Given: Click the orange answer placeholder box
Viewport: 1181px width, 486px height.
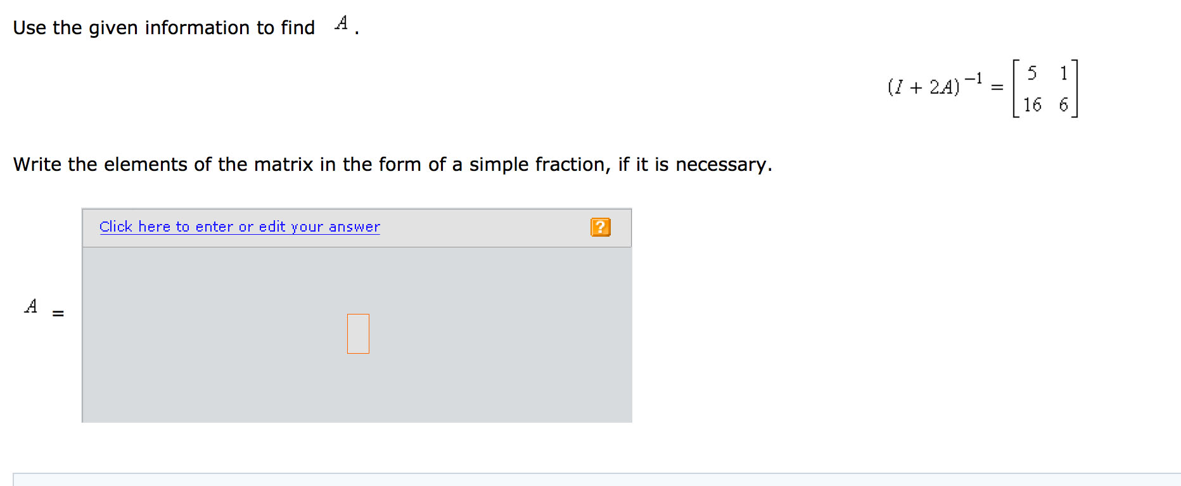Looking at the screenshot, I should (x=358, y=333).
